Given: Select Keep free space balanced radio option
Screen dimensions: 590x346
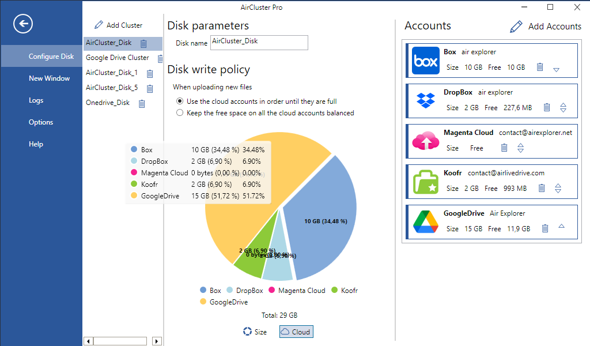Looking at the screenshot, I should click(x=180, y=112).
